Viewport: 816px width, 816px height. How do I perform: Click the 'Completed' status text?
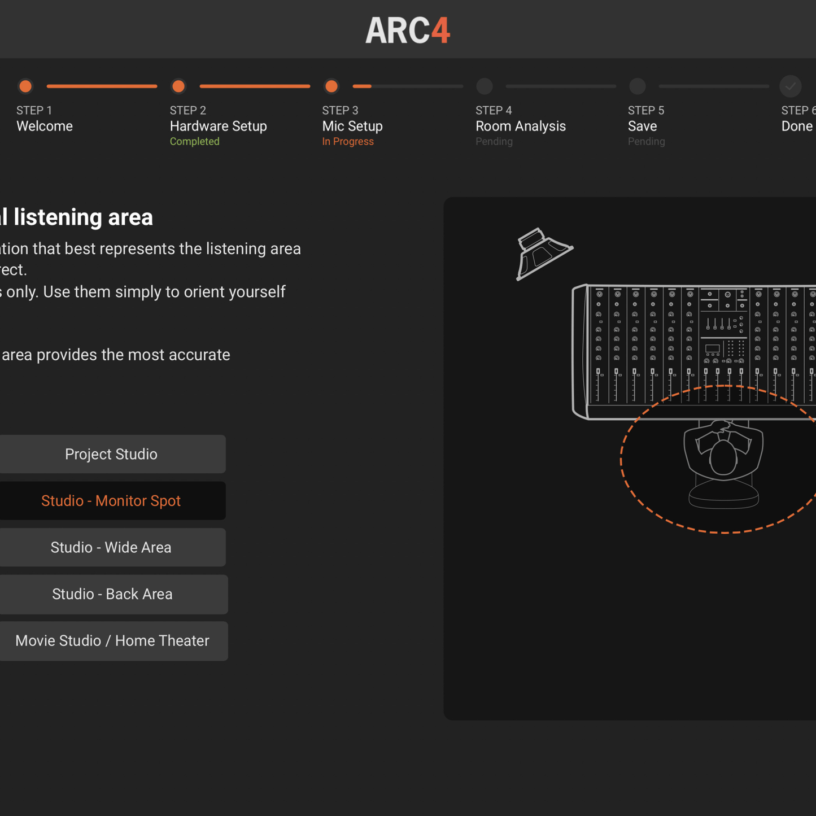[195, 142]
